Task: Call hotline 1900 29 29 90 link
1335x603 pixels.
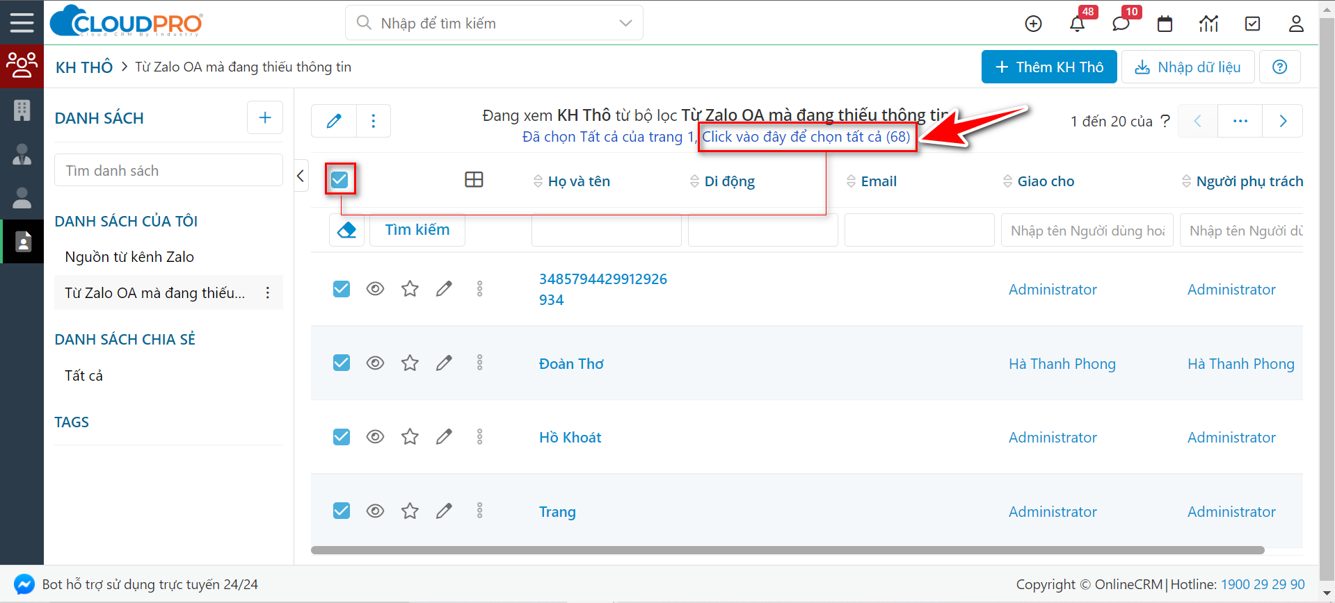Action: 1263,584
